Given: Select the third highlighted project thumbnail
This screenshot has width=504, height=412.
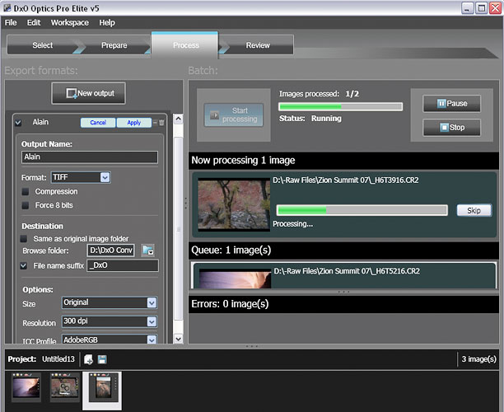Looking at the screenshot, I should tap(102, 390).
